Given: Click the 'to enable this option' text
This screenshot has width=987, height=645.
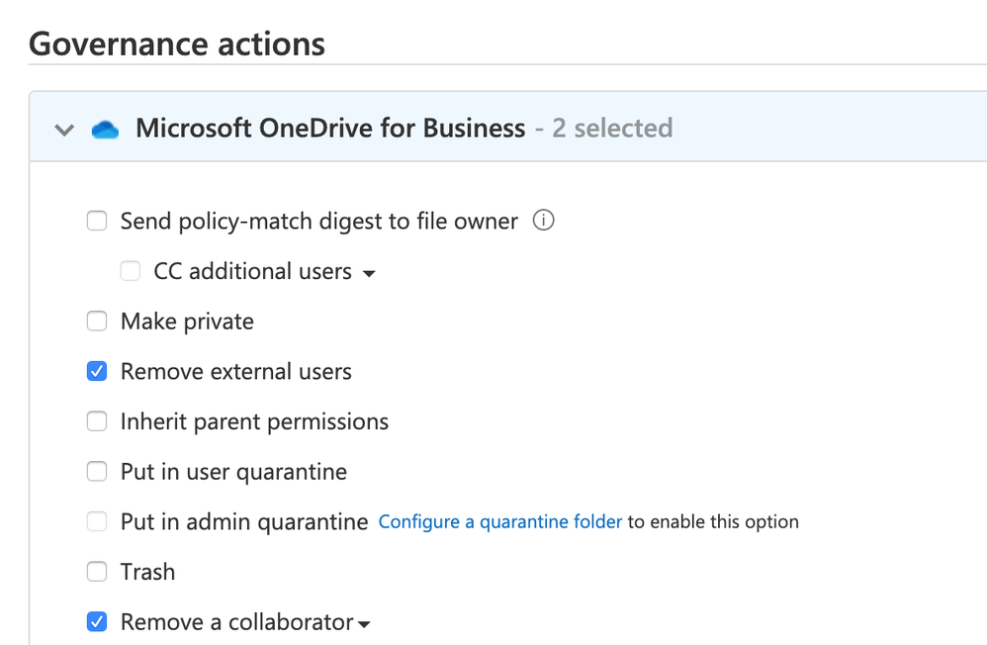Looking at the screenshot, I should [712, 521].
